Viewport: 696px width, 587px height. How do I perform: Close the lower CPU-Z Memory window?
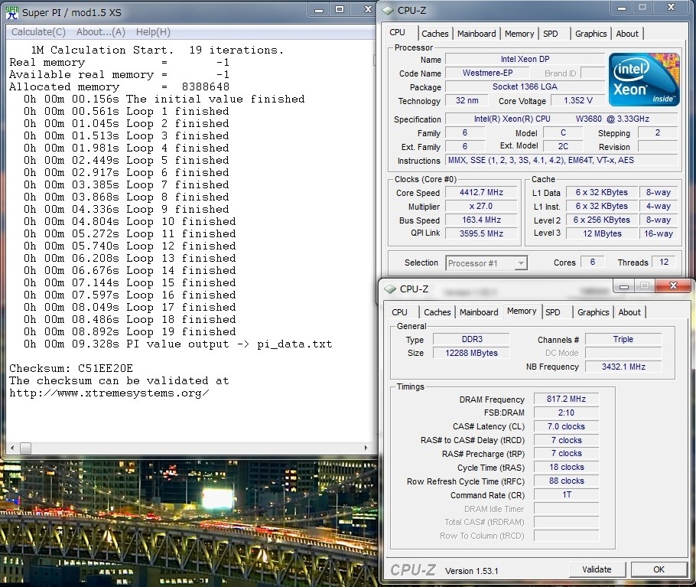tap(673, 287)
